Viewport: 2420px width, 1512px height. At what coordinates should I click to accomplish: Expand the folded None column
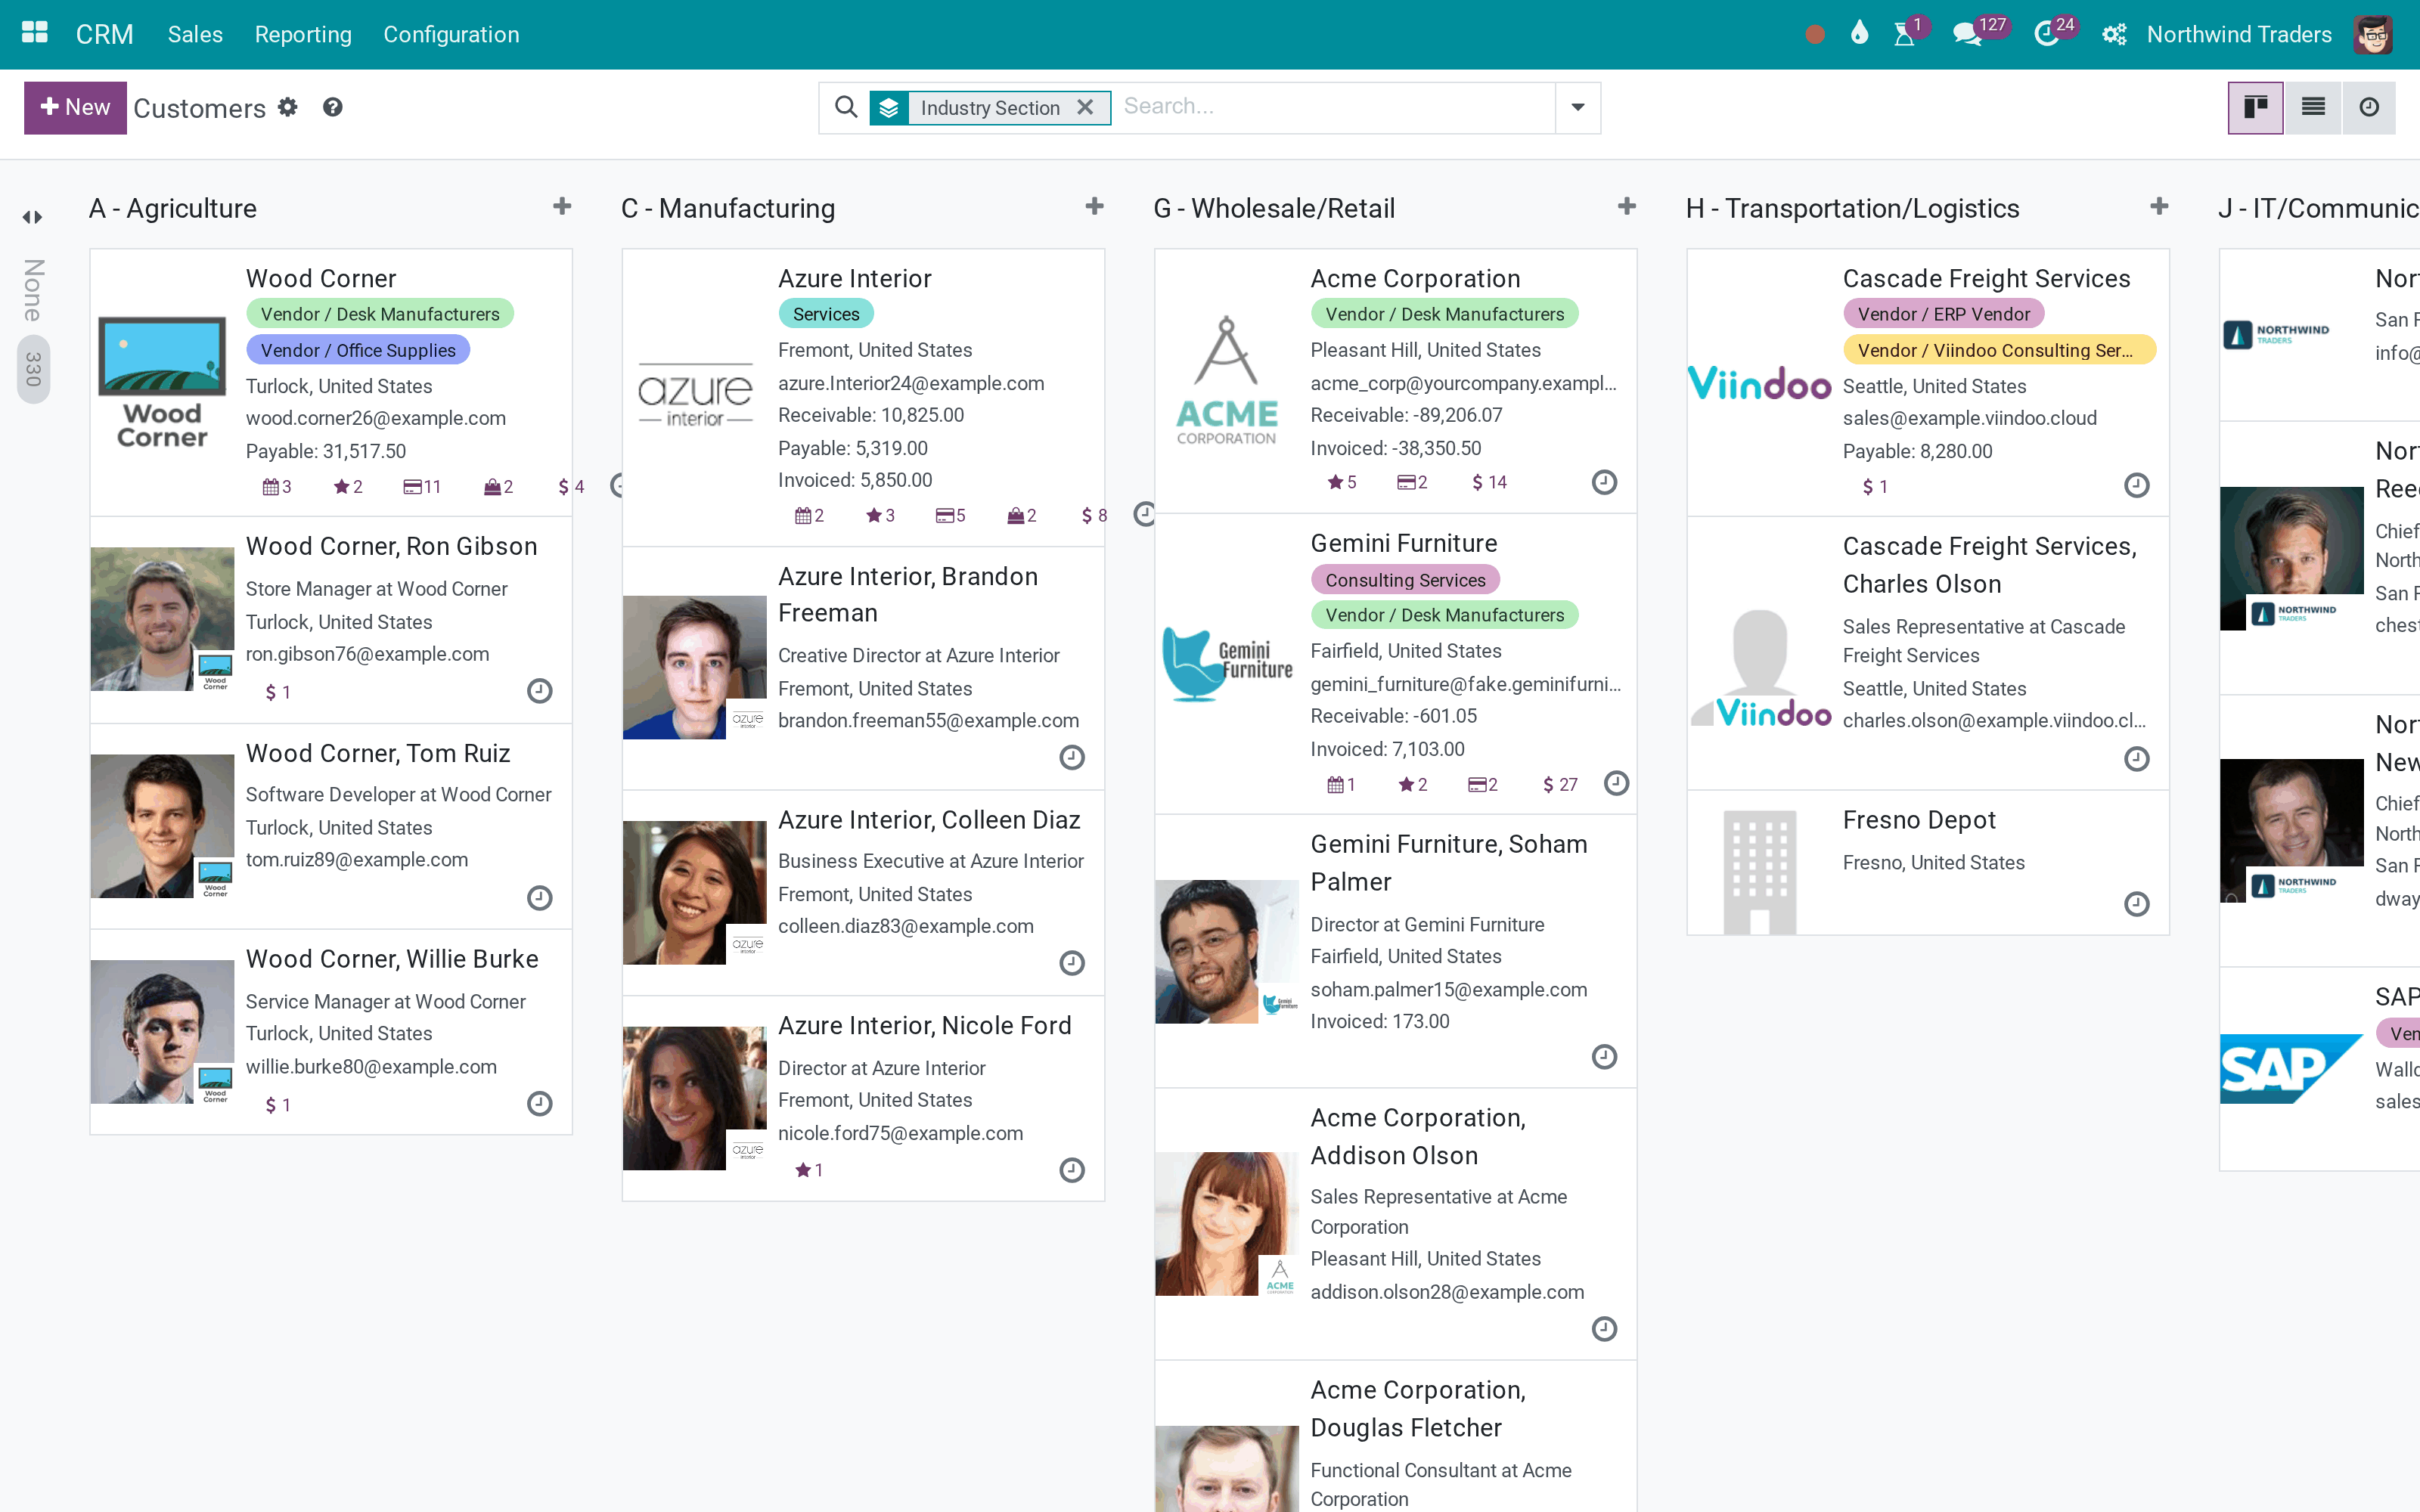(x=33, y=217)
